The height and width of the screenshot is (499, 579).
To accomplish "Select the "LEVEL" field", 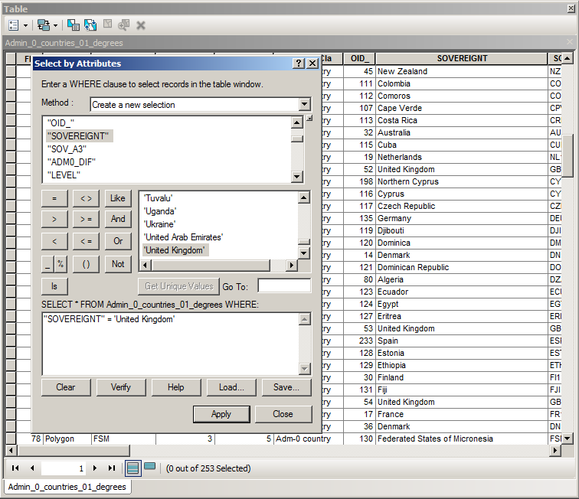I will [x=64, y=175].
